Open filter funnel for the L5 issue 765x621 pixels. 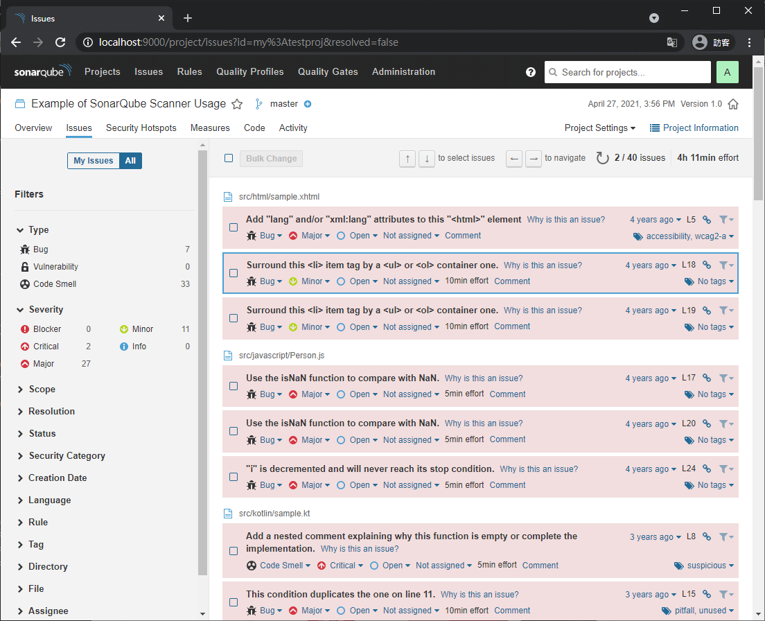click(x=726, y=220)
